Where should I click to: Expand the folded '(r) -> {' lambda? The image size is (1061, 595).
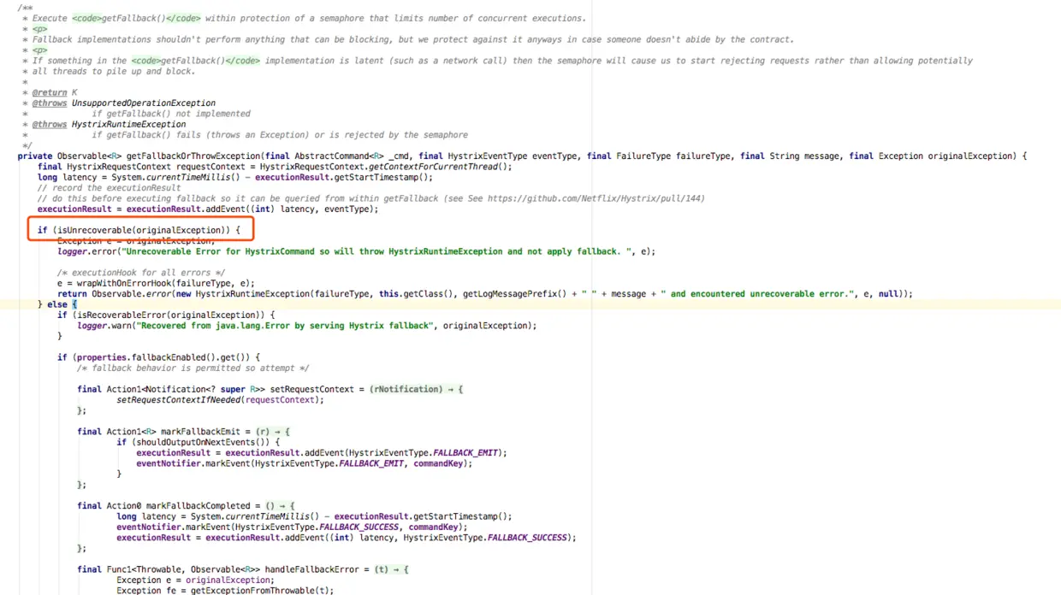tap(273, 432)
